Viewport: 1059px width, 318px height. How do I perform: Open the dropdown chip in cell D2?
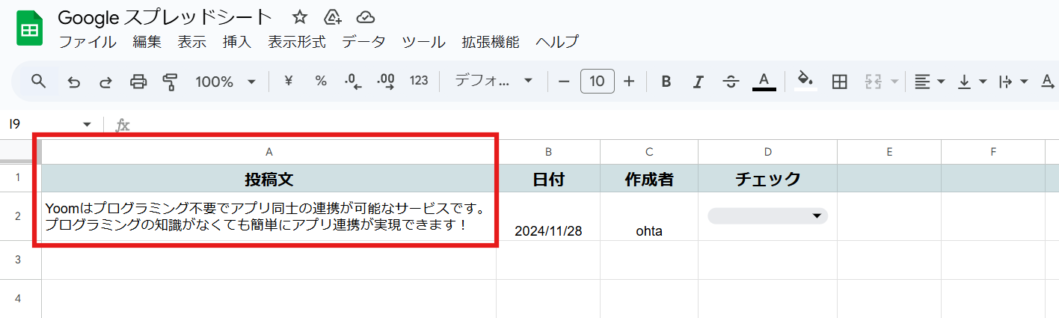pos(767,216)
